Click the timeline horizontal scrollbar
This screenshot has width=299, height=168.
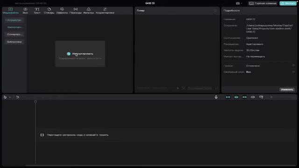click(x=160, y=165)
